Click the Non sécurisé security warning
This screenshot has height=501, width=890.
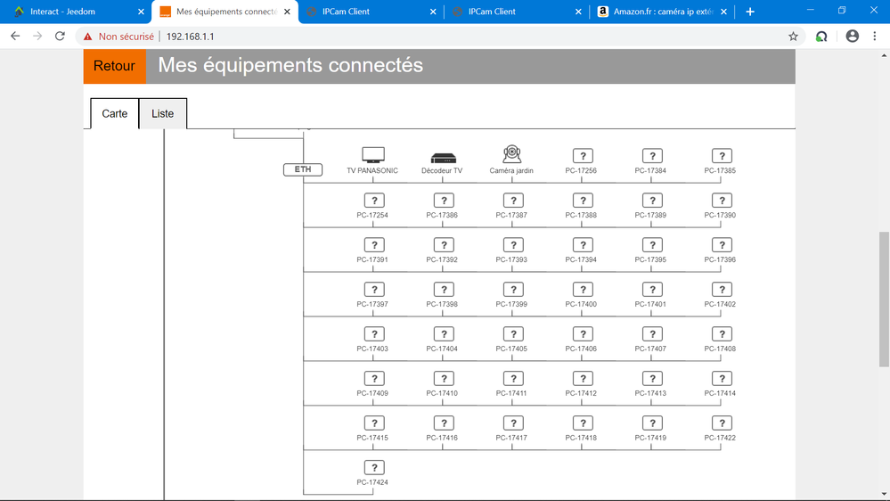tap(119, 37)
